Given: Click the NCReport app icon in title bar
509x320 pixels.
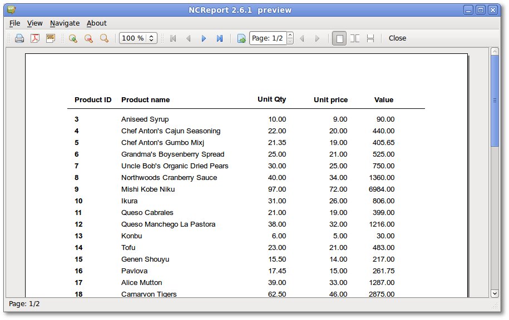Looking at the screenshot, I should (11, 10).
